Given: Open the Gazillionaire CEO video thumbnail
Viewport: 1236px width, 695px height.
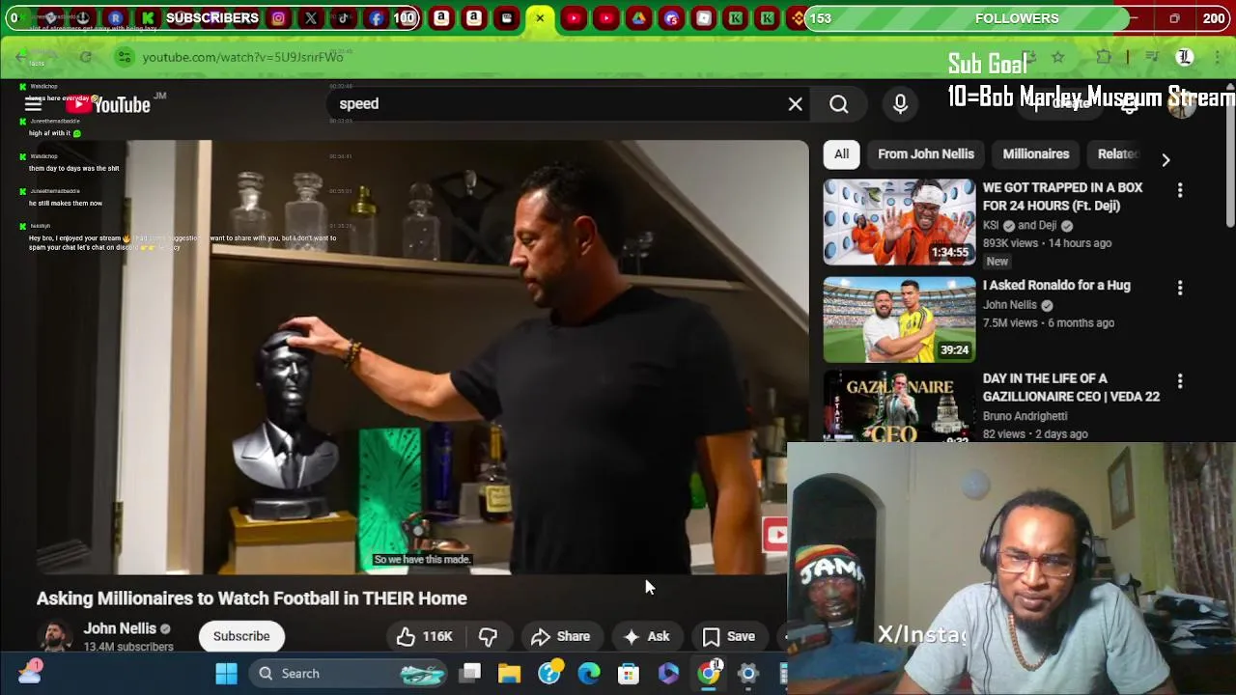Looking at the screenshot, I should [899, 406].
